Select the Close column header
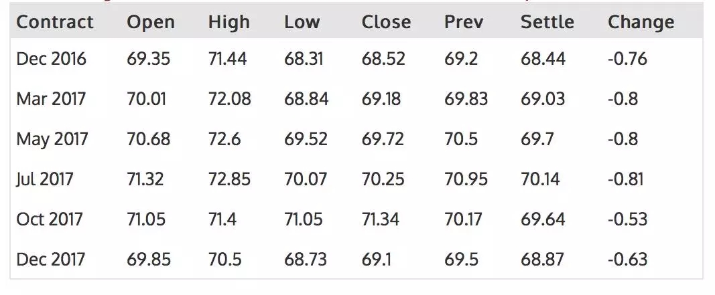This screenshot has height=295, width=715. tap(386, 22)
